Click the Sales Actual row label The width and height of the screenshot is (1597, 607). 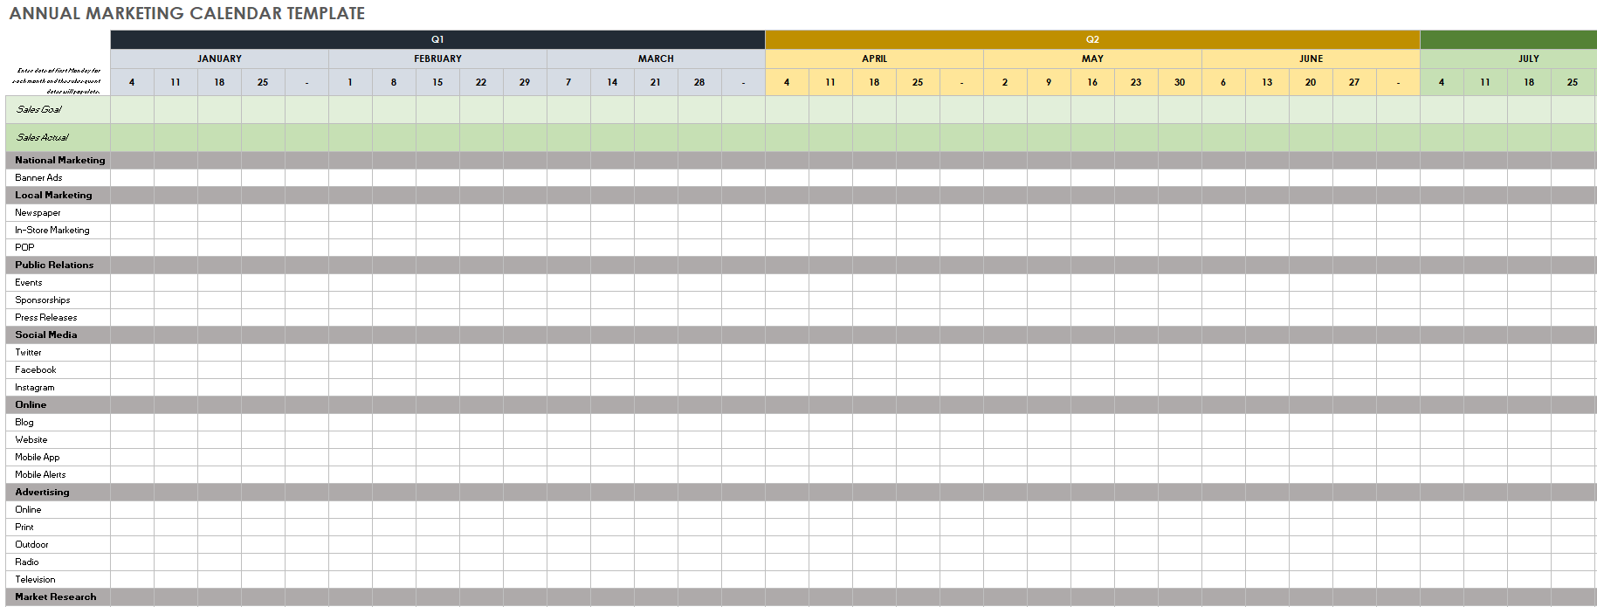[x=43, y=137]
